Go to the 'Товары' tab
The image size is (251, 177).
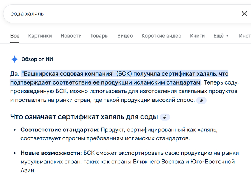coord(99,36)
